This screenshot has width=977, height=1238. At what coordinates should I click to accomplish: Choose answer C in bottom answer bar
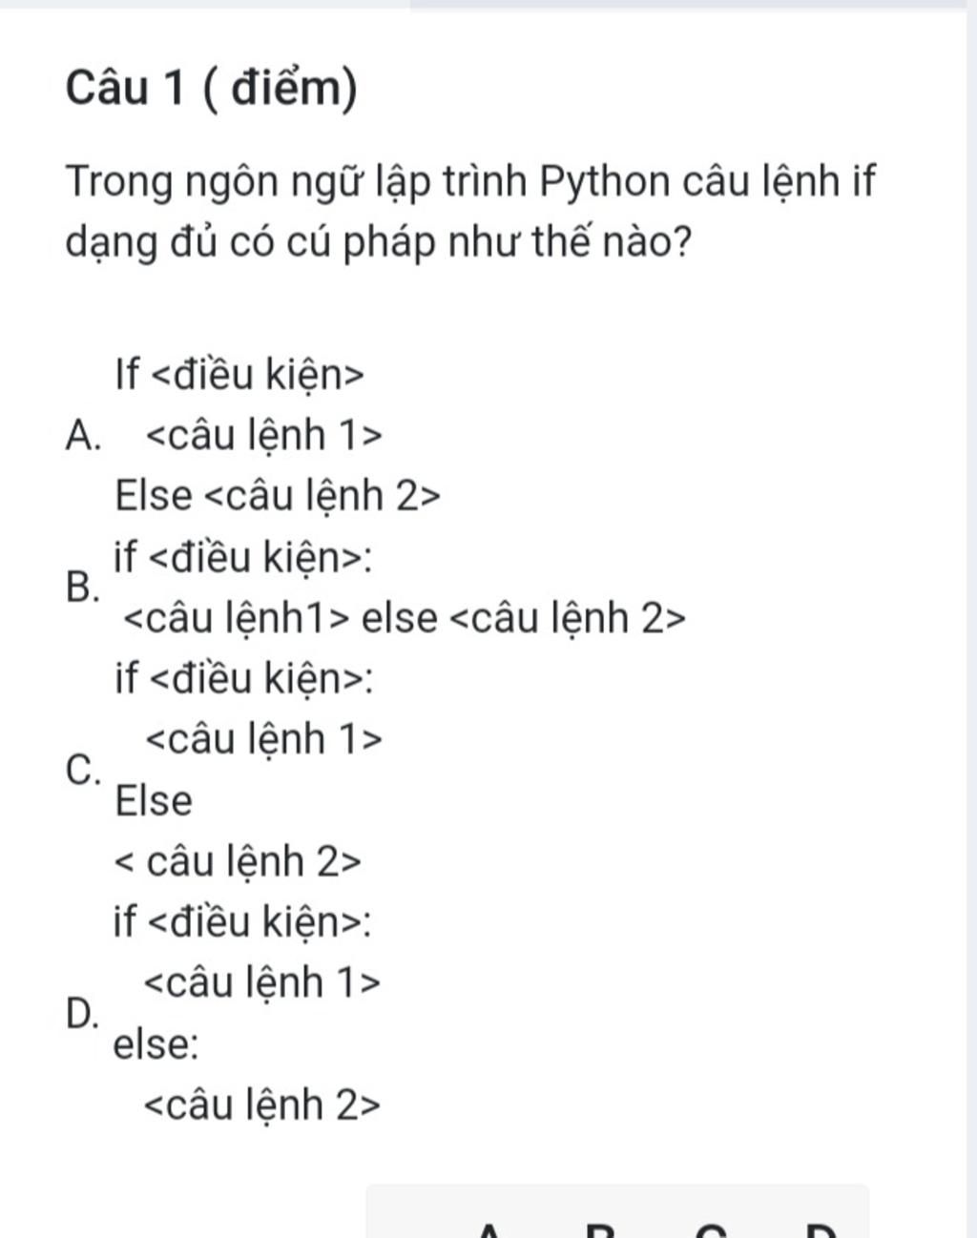click(x=710, y=1229)
